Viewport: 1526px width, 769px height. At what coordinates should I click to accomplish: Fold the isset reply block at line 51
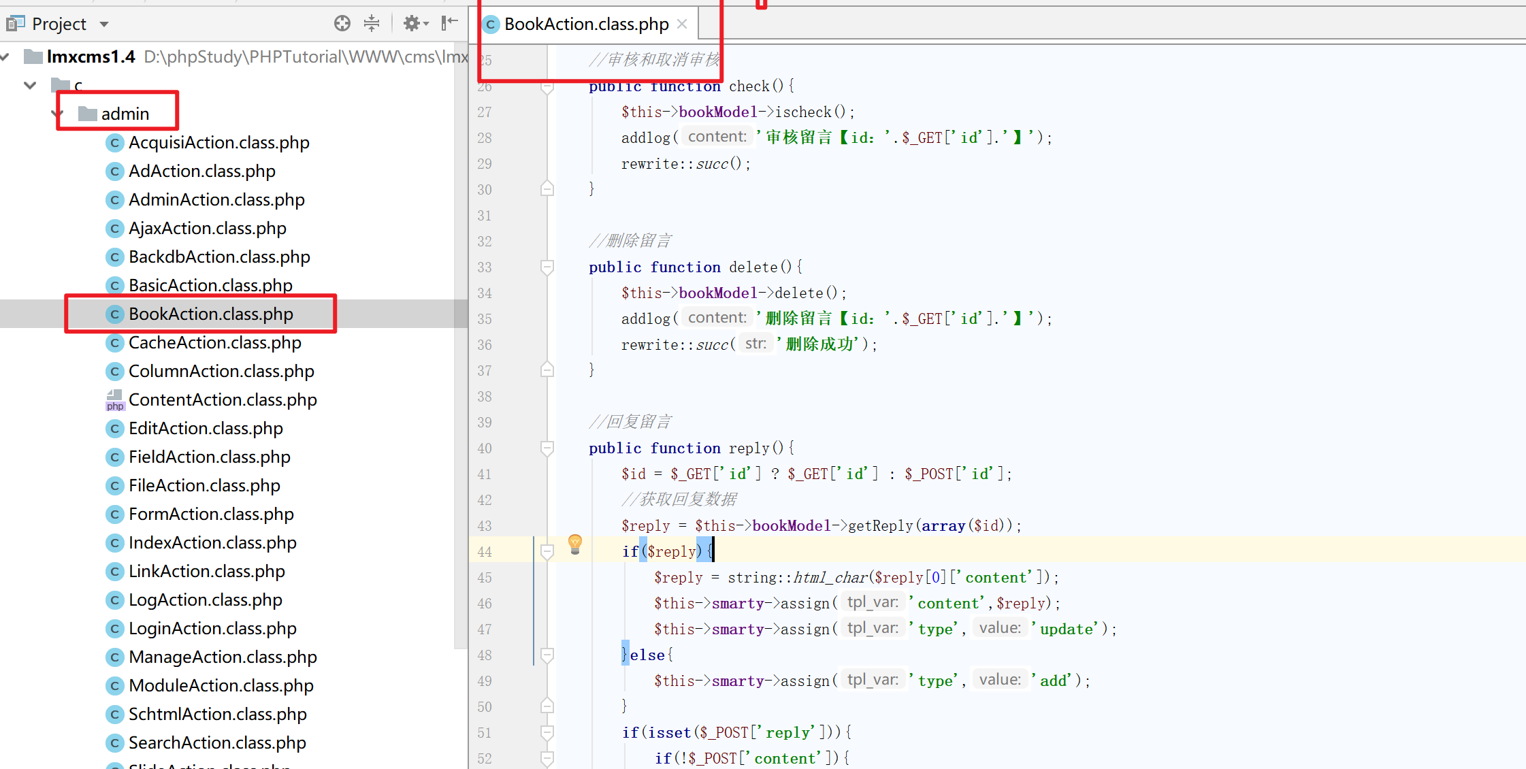pos(547,733)
